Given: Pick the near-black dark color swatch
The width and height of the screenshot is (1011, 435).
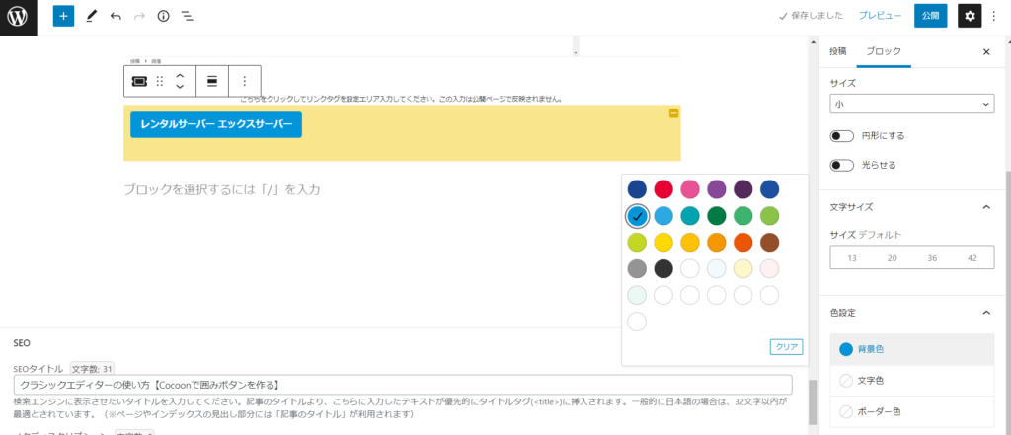Looking at the screenshot, I should [x=663, y=268].
